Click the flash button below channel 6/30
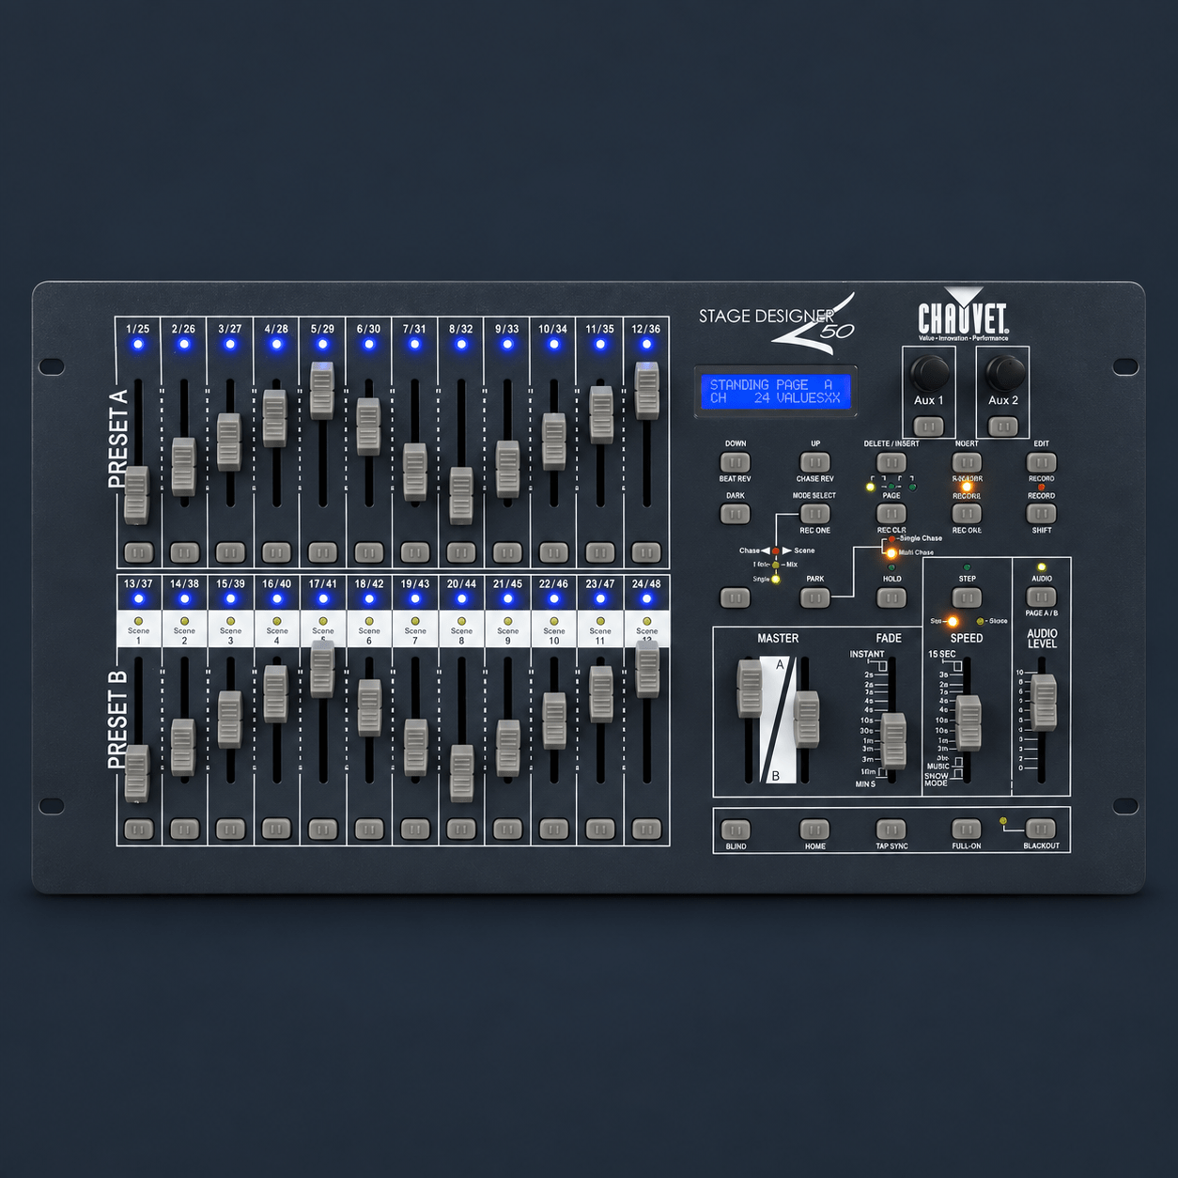 (x=369, y=552)
